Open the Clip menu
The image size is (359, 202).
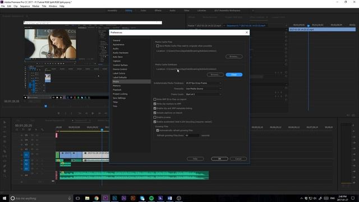click(15, 6)
